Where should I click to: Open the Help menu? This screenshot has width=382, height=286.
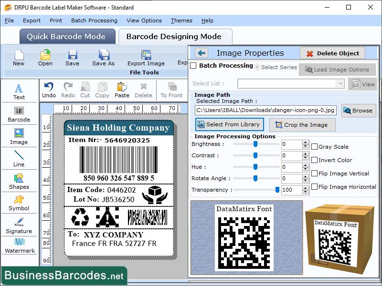207,20
